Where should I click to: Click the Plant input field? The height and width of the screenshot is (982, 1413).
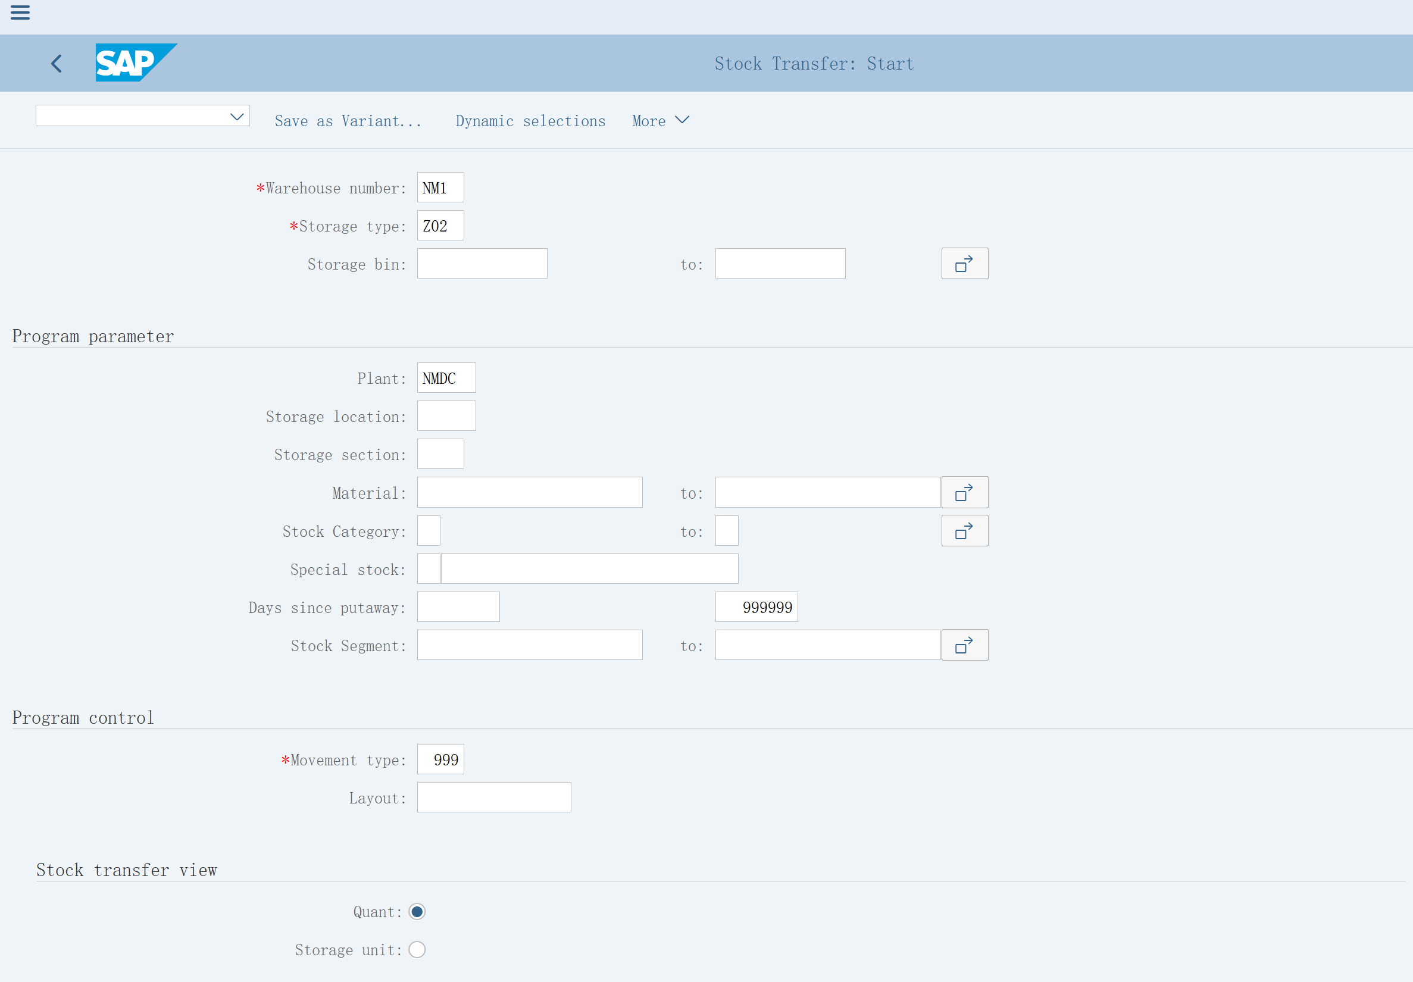(446, 379)
